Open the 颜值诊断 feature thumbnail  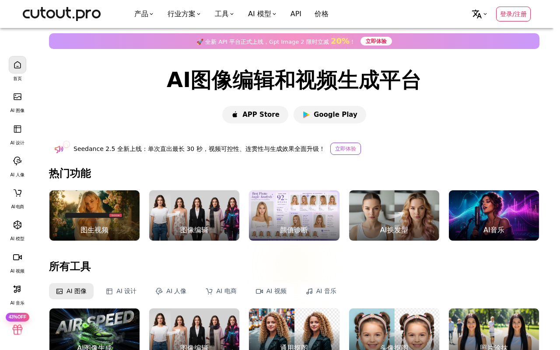tap(294, 215)
